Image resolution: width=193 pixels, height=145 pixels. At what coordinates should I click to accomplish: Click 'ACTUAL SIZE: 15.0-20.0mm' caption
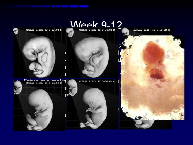tap(151, 30)
